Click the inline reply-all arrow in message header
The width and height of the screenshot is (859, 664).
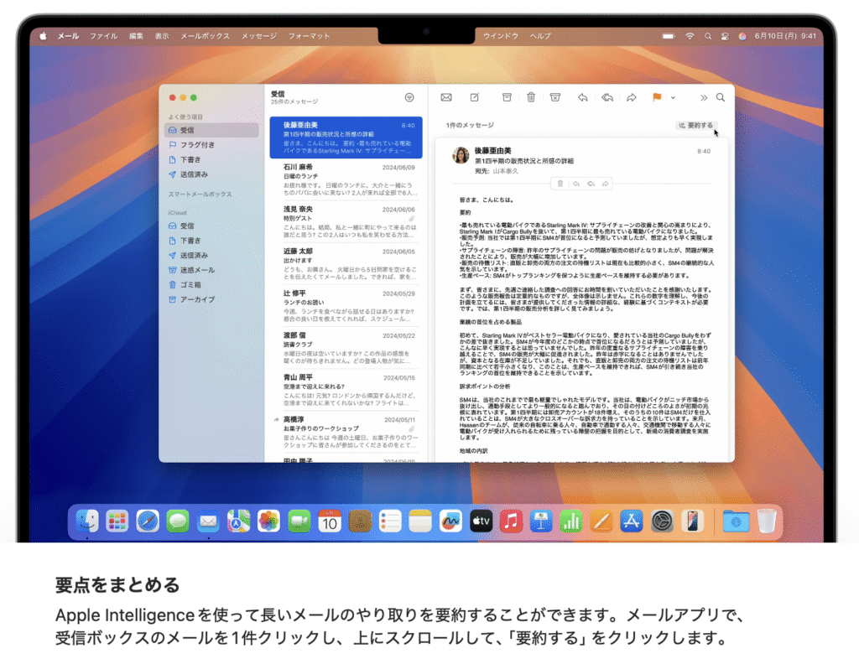(x=591, y=184)
